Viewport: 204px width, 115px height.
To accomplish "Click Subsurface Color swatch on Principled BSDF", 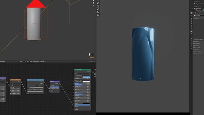I will [x=86, y=82].
